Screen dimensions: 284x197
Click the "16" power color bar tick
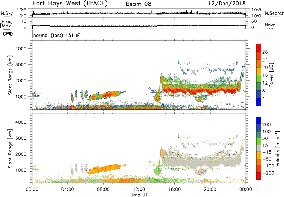[265, 75]
